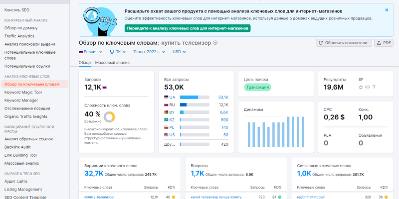Export the report with the PDF button
The image size is (399, 199).
click(384, 43)
